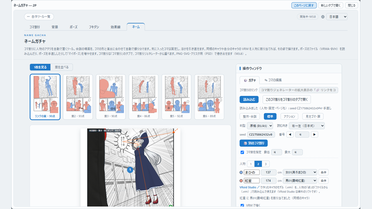Click previous number arrow beside 番号

pyautogui.click(x=290, y=134)
